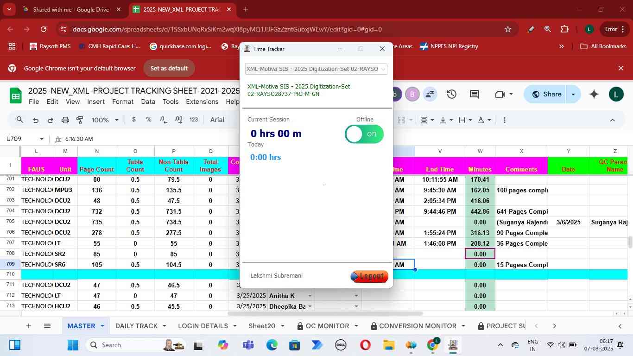Click the Redo icon in toolbar
Viewport: 633px width, 356px height.
point(50,120)
